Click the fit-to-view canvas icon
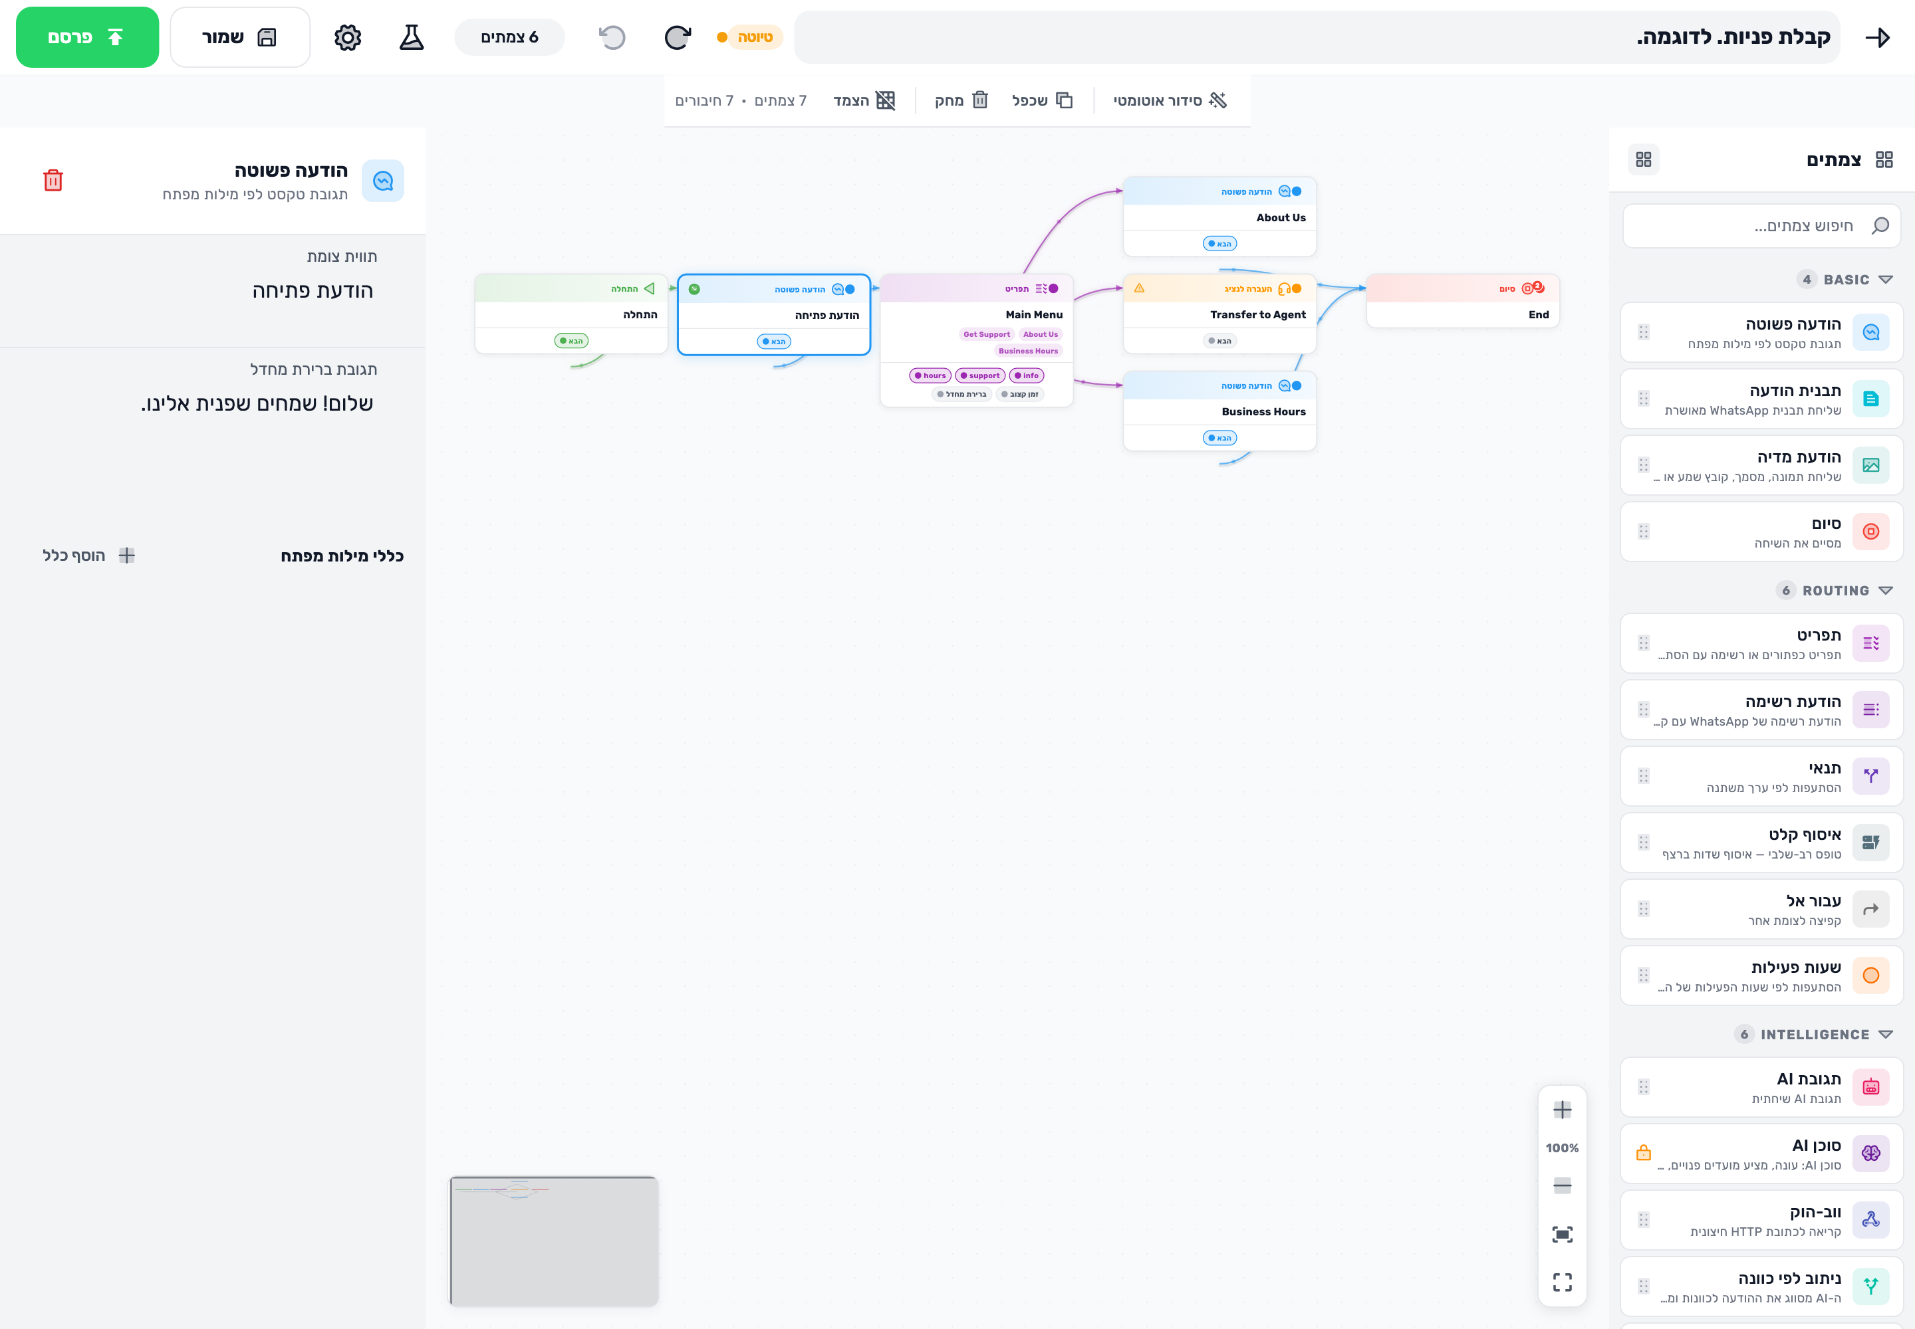1915x1329 pixels. [1563, 1234]
